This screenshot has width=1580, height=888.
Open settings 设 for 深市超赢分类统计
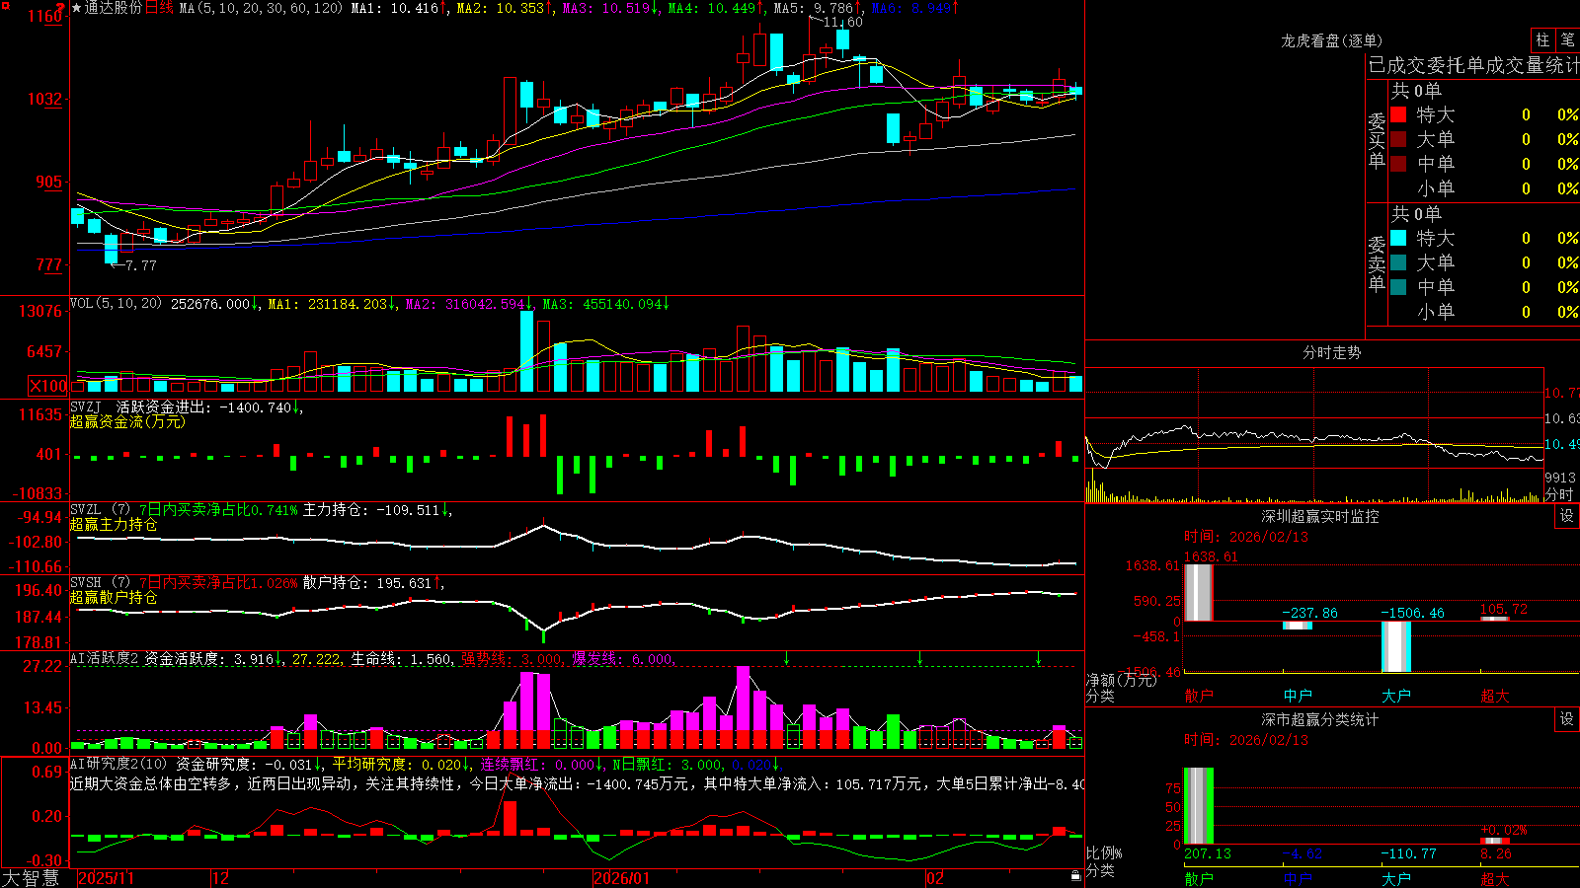pos(1567,719)
